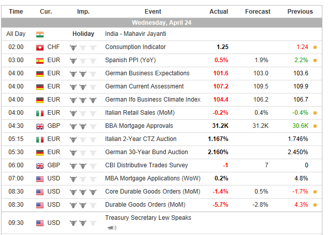Click the Spain flag in Spanish PPI row
This screenshot has height=235, width=331.
point(40,61)
